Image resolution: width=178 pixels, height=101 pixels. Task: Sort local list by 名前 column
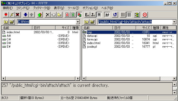tap(17, 28)
